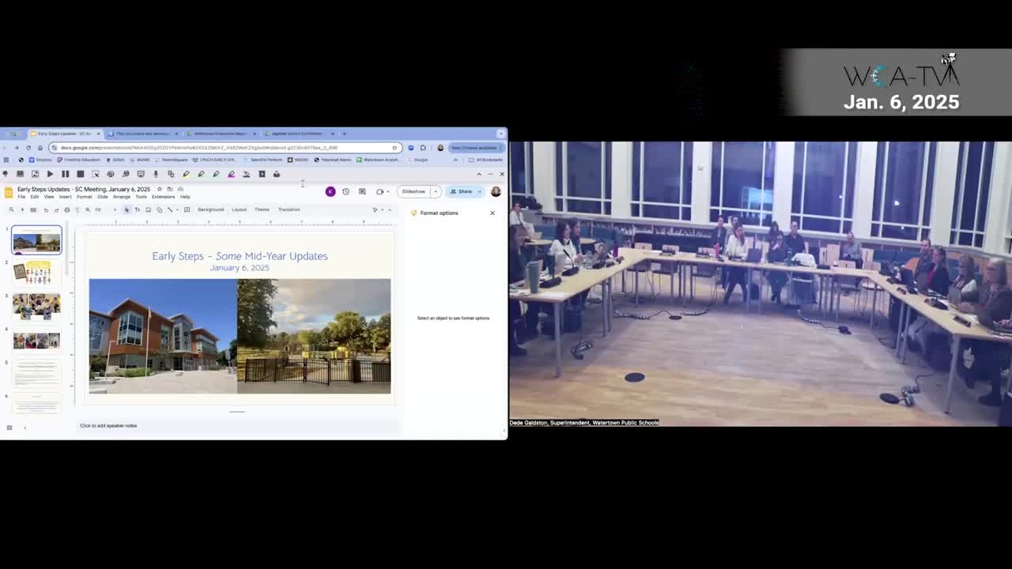Open the Edit menu
This screenshot has width=1012, height=569.
pos(34,197)
